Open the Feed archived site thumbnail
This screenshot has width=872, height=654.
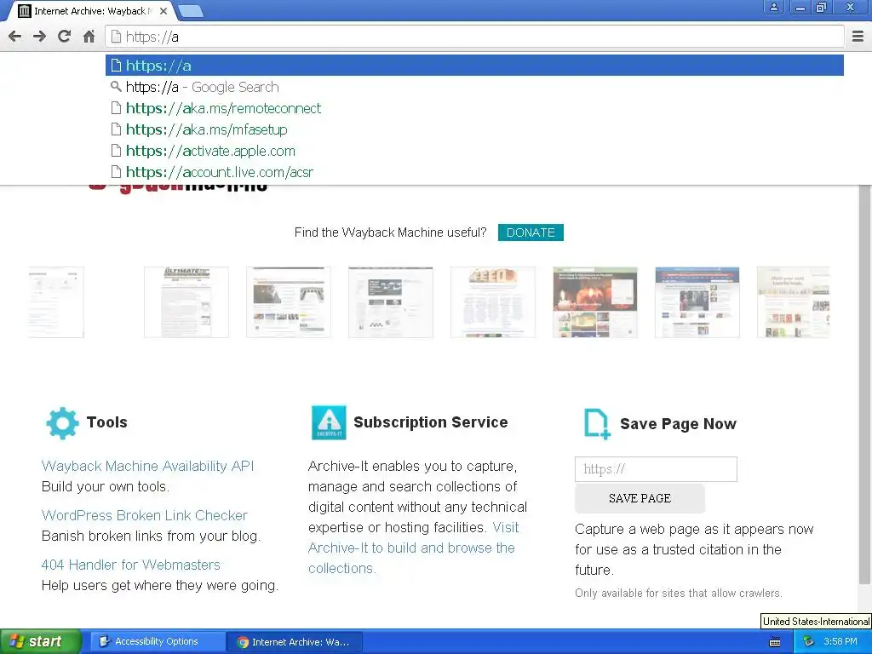click(x=493, y=302)
